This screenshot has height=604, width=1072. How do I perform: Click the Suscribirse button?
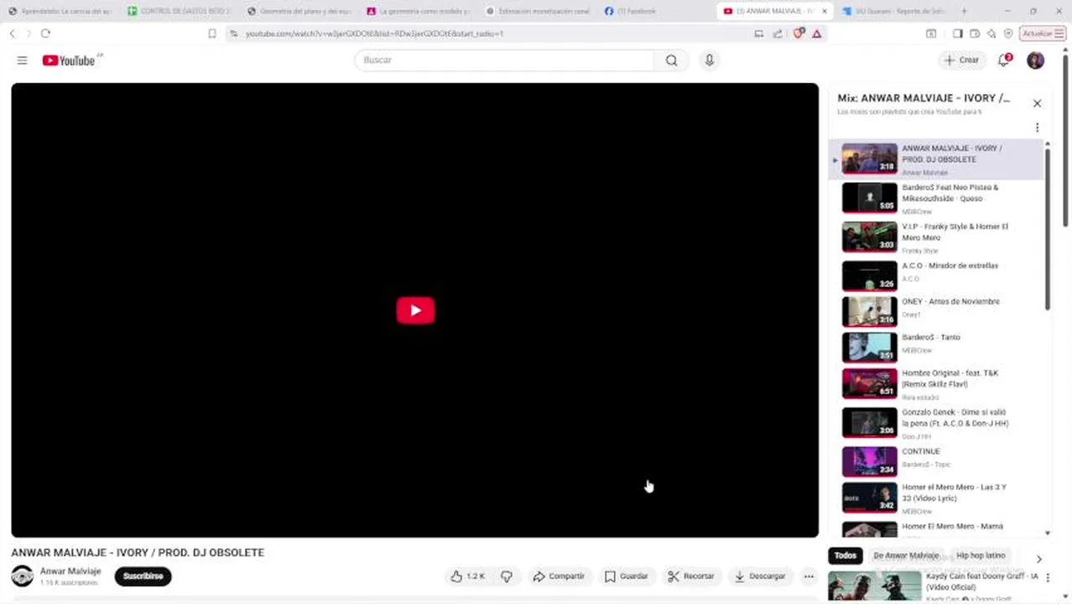coord(143,576)
